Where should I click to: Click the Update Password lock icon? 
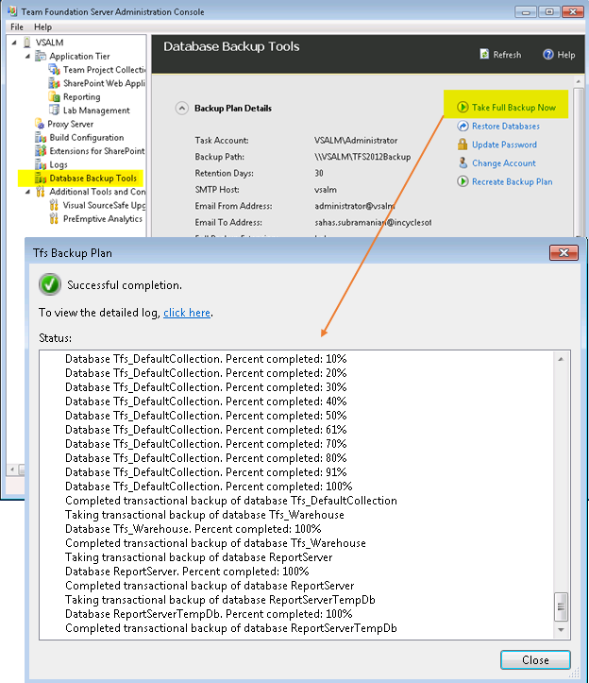(x=463, y=145)
